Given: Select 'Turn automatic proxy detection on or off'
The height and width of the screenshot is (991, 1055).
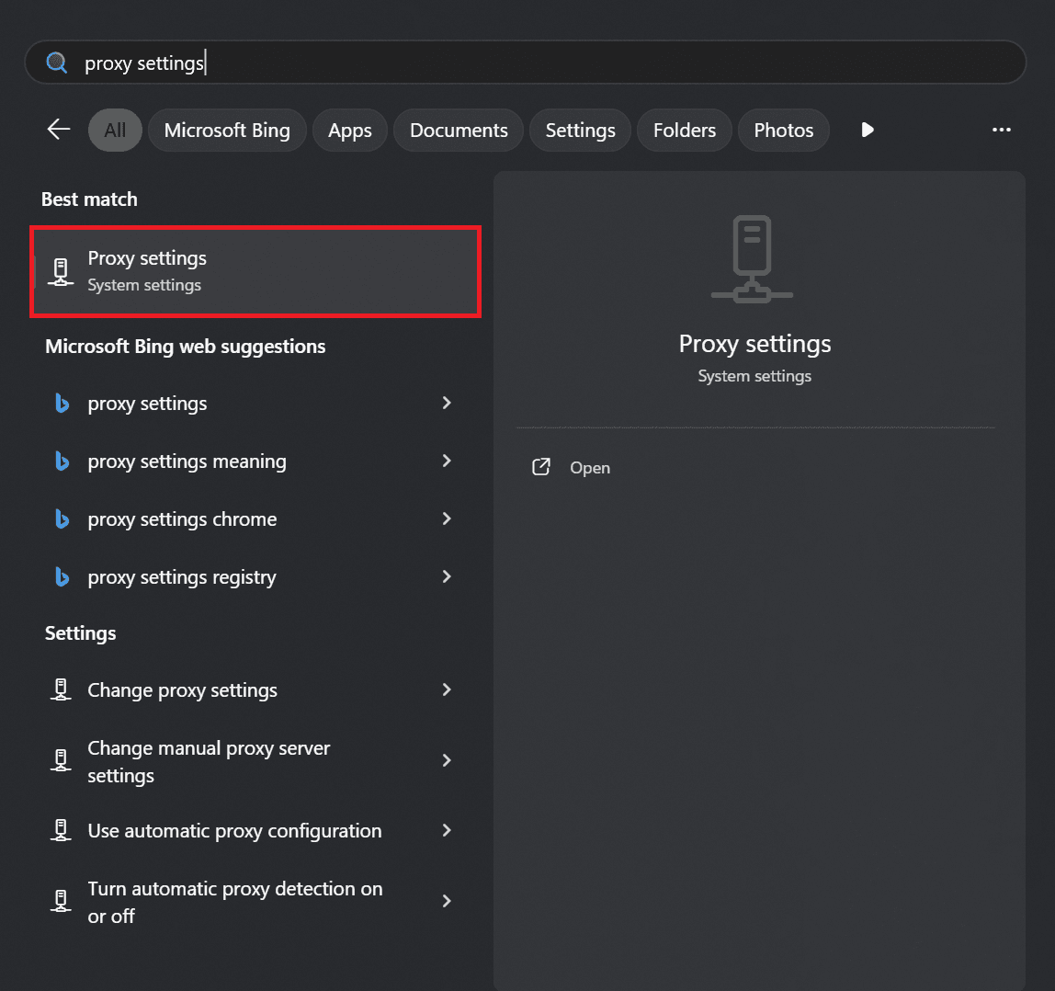Looking at the screenshot, I should pyautogui.click(x=234, y=902).
